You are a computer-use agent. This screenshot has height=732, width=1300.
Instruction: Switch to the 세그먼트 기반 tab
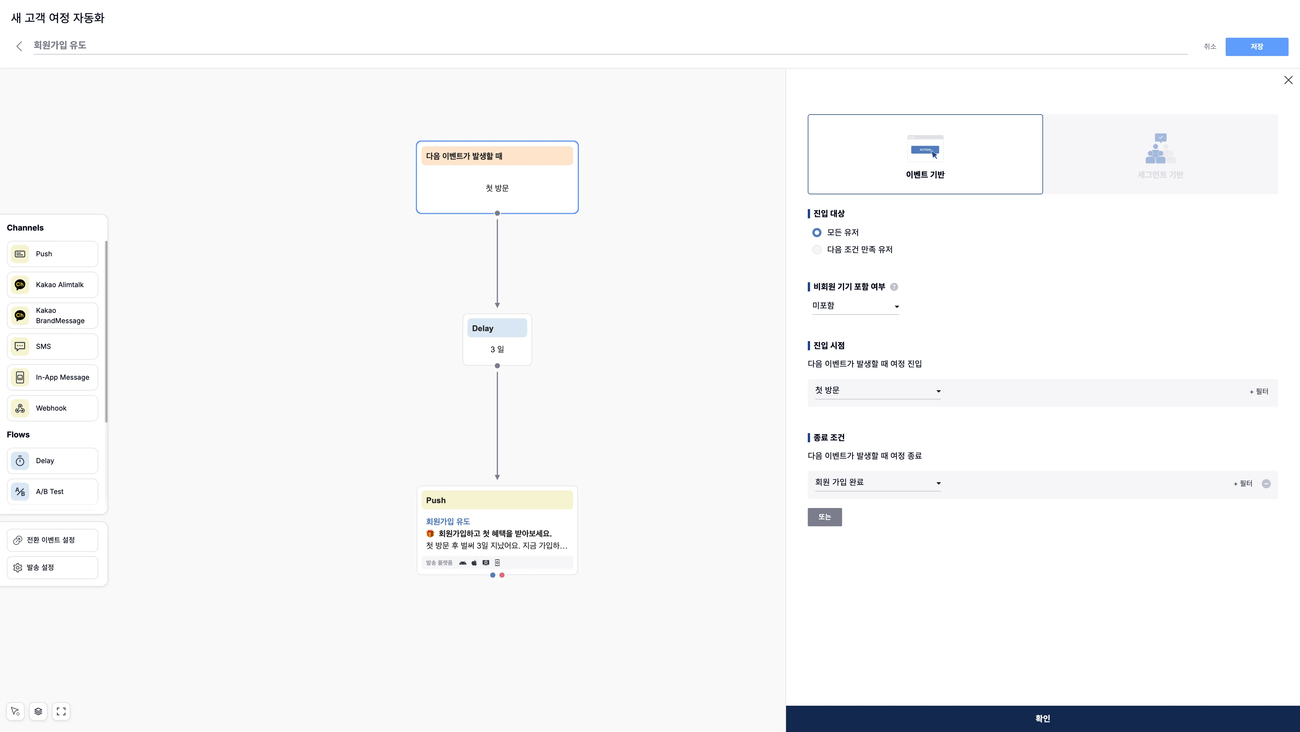click(1160, 154)
